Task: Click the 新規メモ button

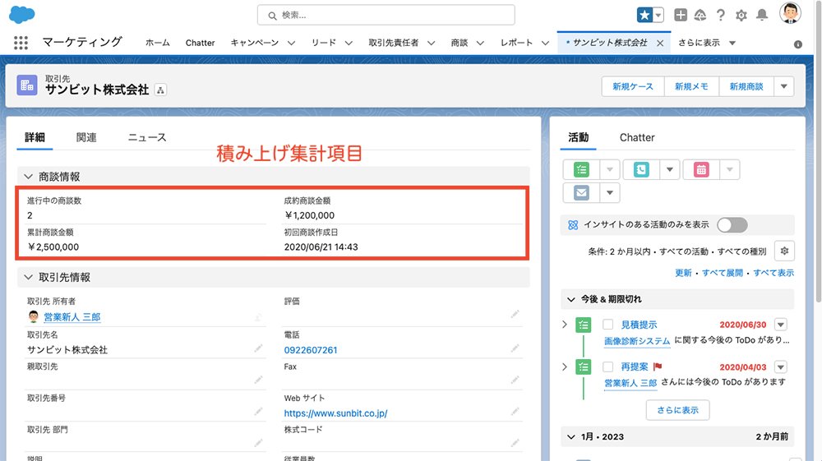Action: click(691, 86)
